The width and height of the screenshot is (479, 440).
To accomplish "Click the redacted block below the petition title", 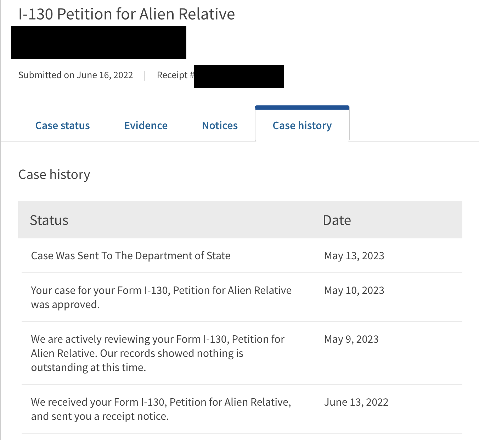I will coord(98,42).
